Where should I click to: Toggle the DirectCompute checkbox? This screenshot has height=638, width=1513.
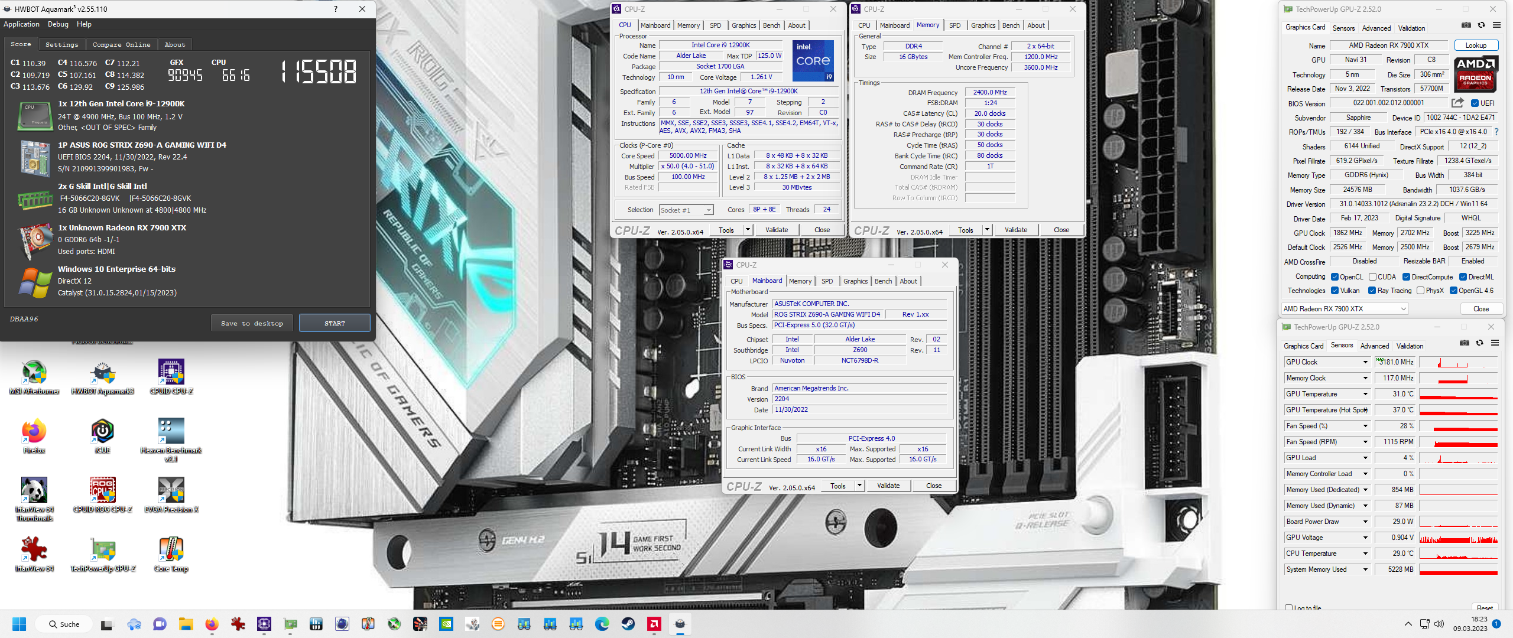coord(1406,277)
